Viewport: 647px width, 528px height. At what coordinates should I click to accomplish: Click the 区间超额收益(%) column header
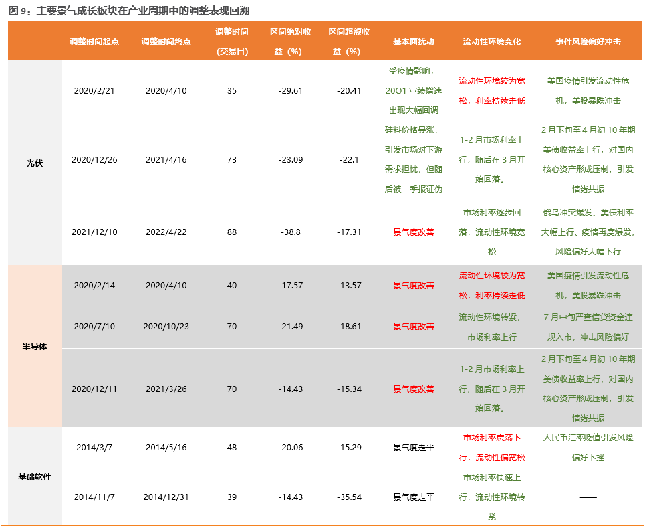(x=349, y=42)
